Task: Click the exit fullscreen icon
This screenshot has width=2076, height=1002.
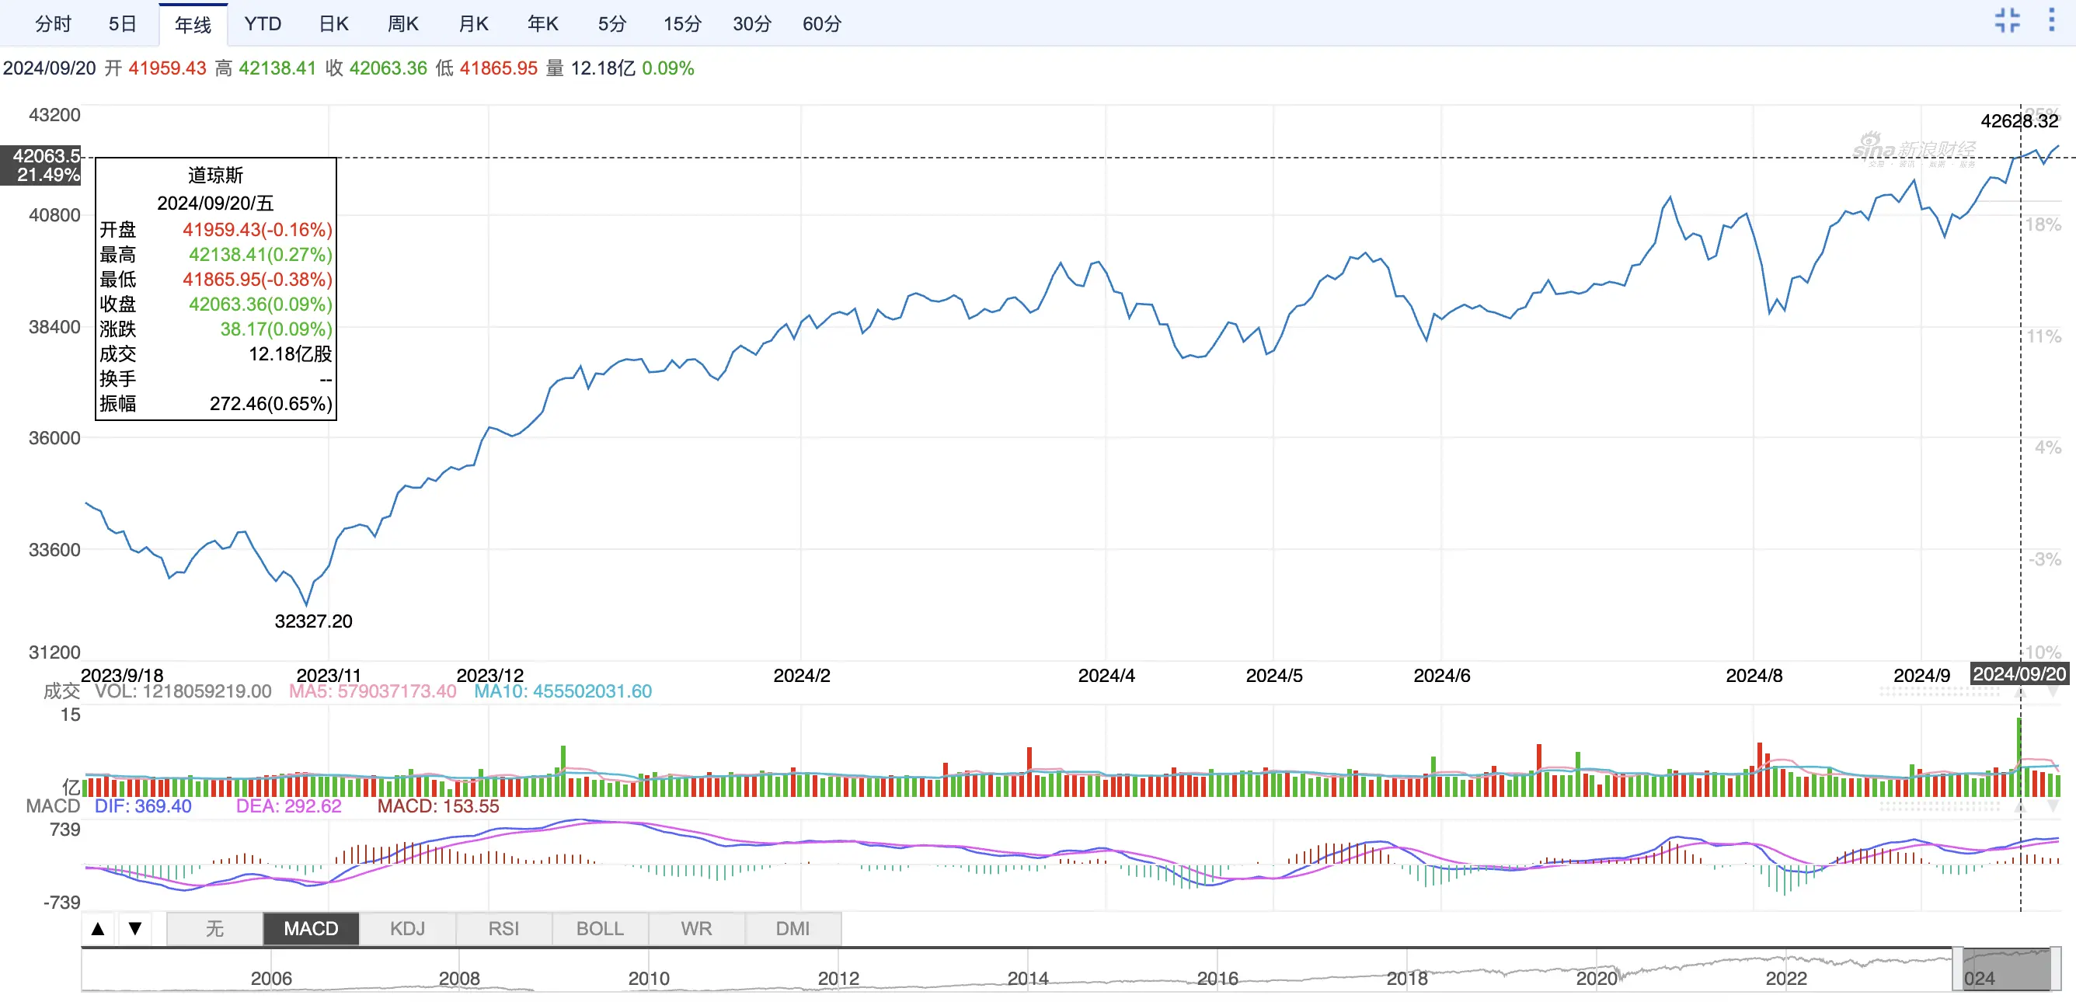Action: [2007, 21]
